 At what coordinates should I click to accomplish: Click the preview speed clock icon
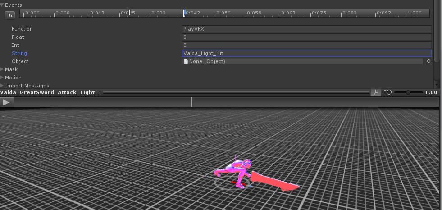[387, 92]
